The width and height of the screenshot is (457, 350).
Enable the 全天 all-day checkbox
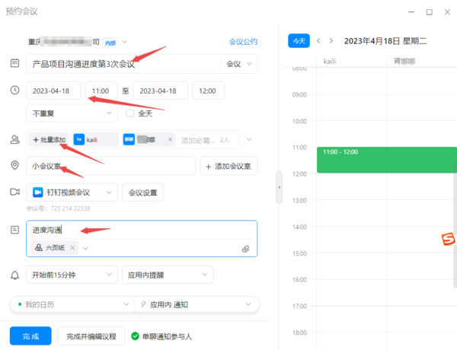point(129,113)
